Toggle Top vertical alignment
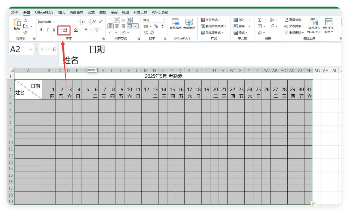This screenshot has height=212, width=348. pos(110,20)
